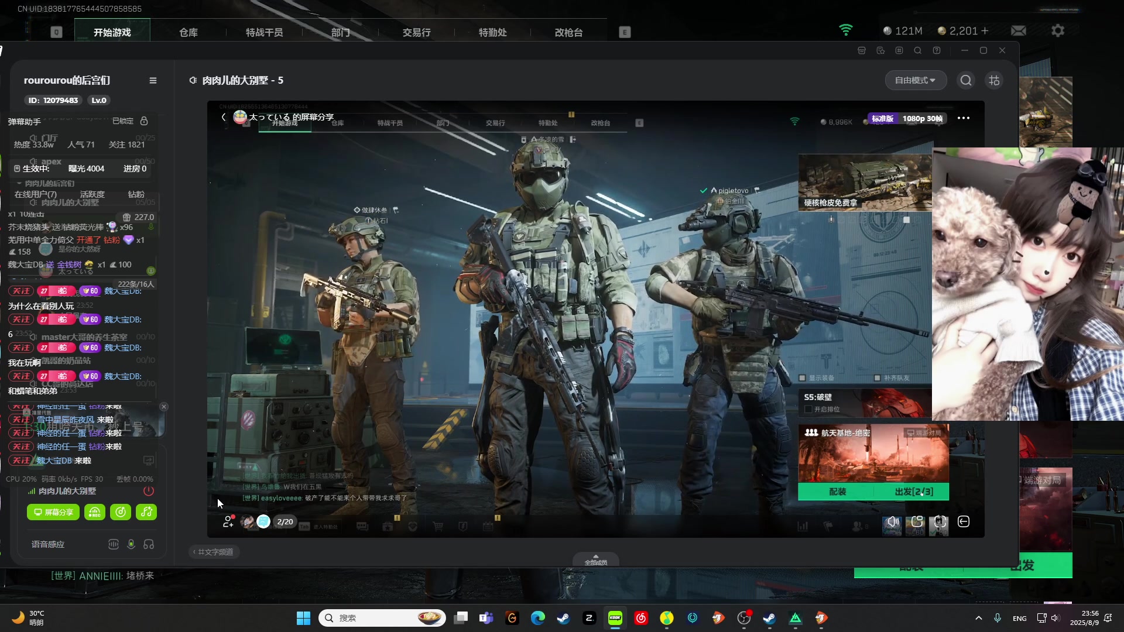Open the Windows Start menu
1124x632 pixels.
pos(303,618)
